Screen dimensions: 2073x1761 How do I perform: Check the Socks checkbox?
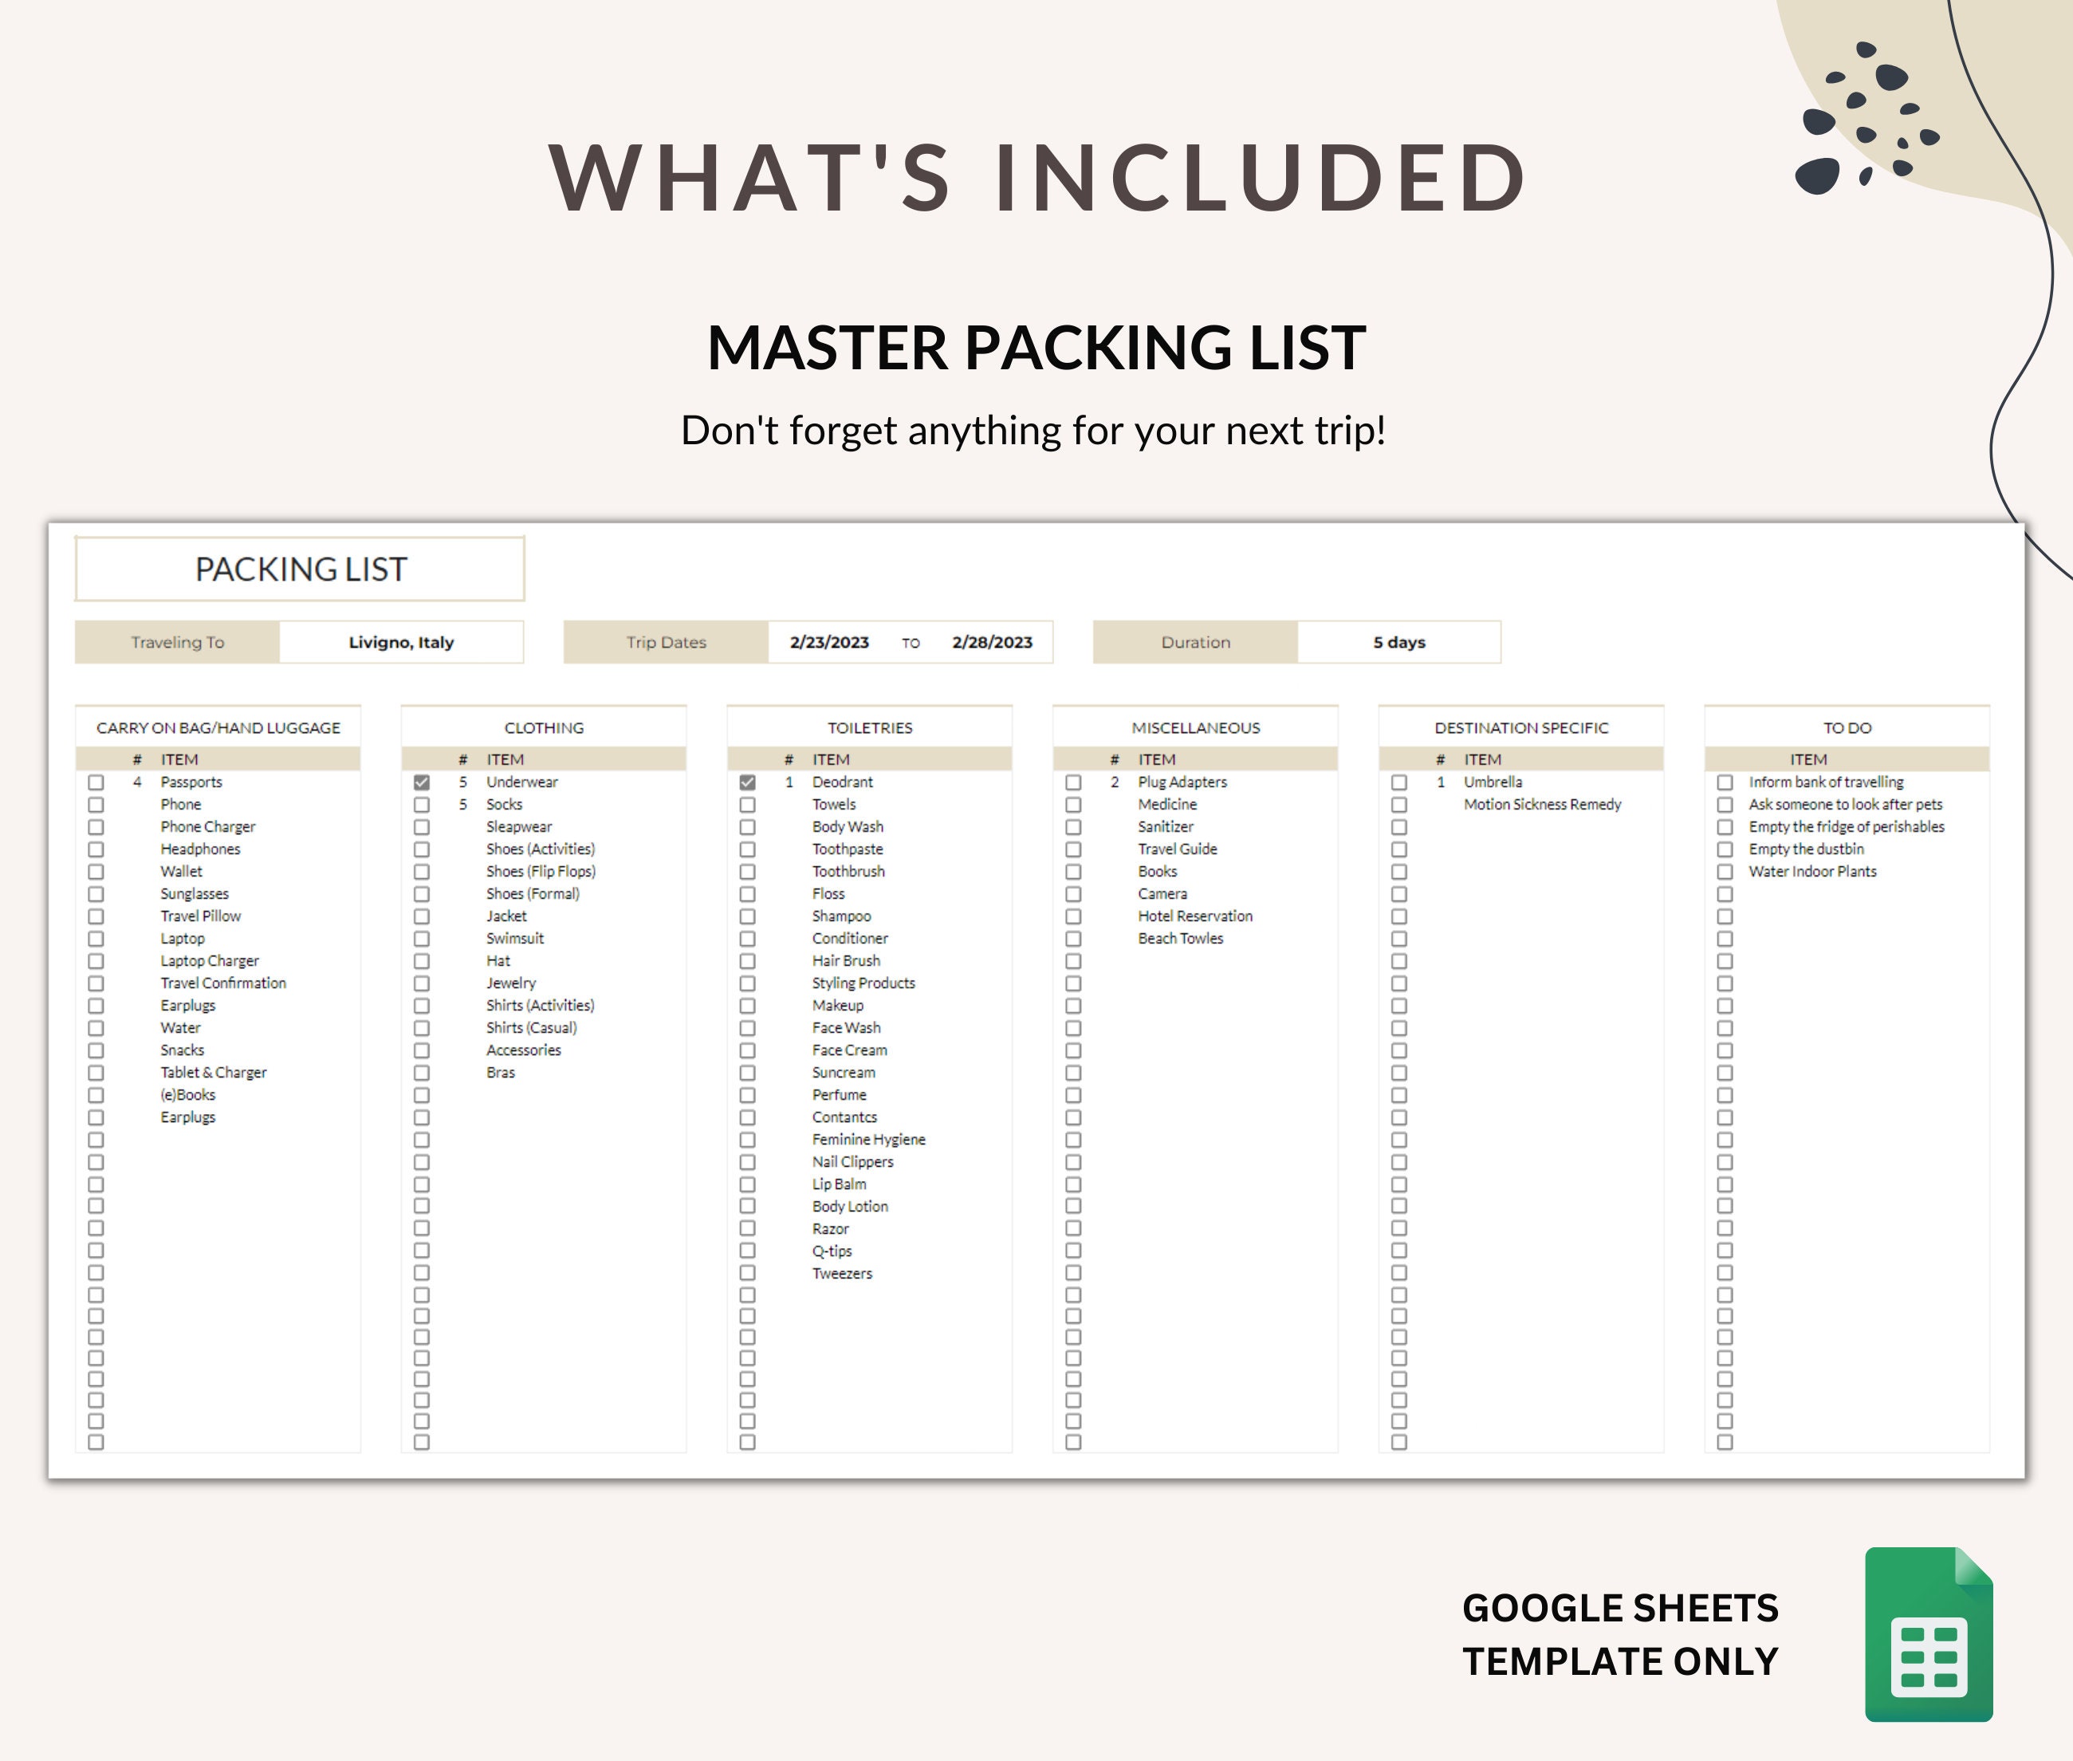click(x=421, y=805)
